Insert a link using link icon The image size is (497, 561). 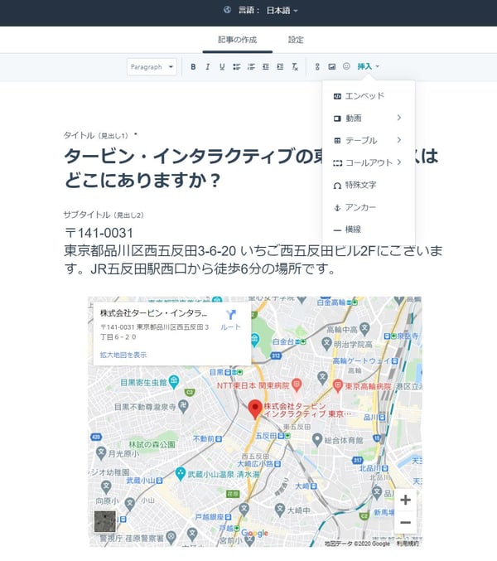316,66
